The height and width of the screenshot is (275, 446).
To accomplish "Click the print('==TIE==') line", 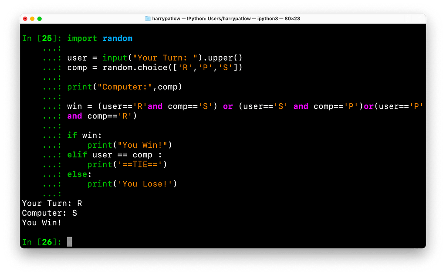I will pyautogui.click(x=127, y=164).
